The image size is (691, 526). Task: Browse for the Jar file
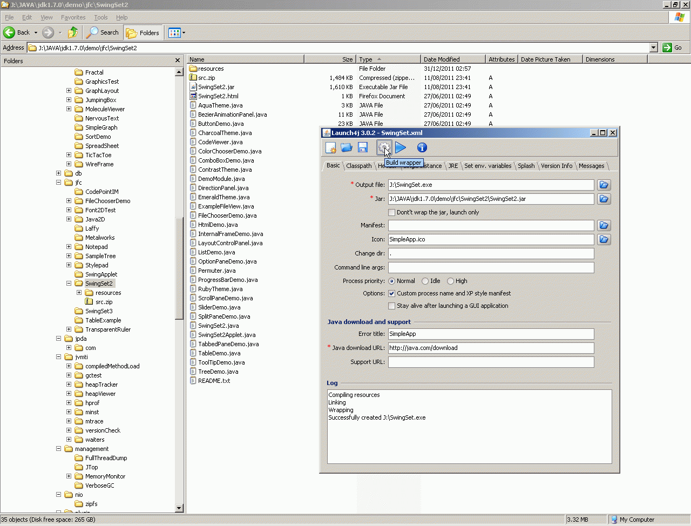click(x=604, y=199)
